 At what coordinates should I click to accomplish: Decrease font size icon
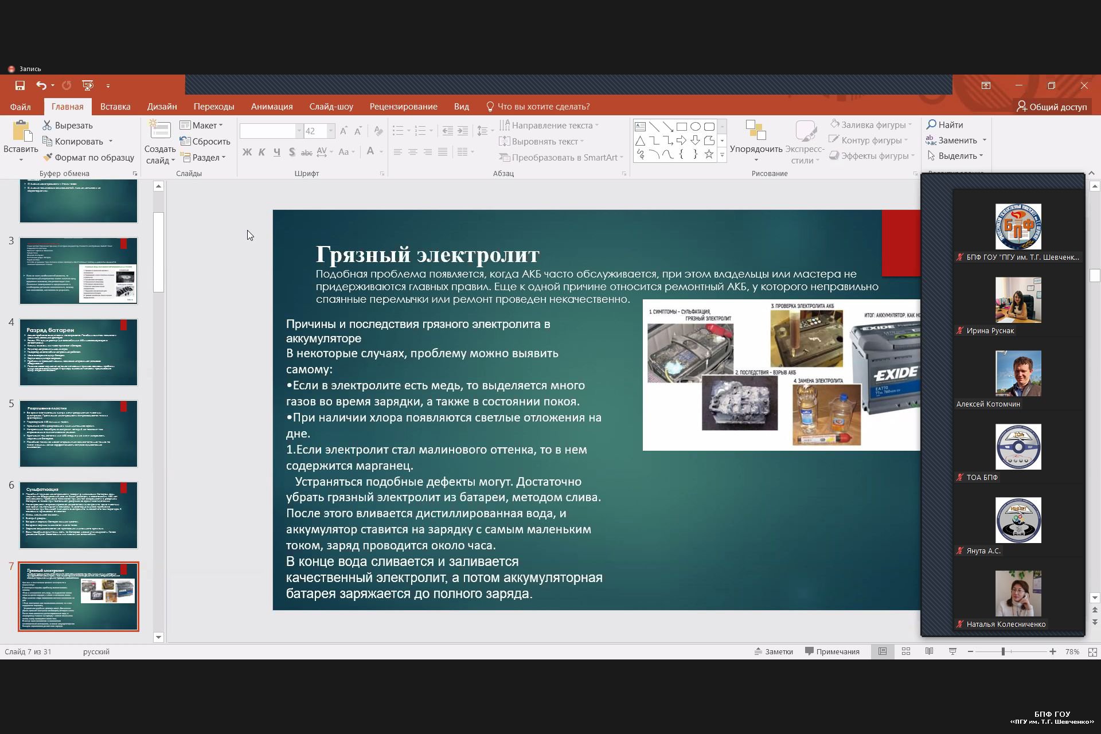358,131
